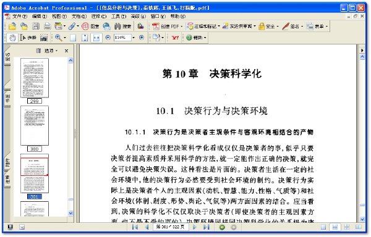Click the grey next view button

(x=233, y=227)
